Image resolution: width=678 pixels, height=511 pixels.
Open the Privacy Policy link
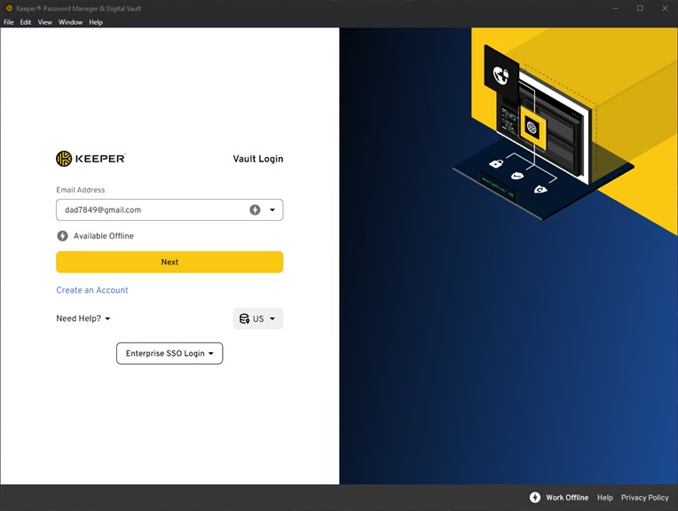point(644,498)
